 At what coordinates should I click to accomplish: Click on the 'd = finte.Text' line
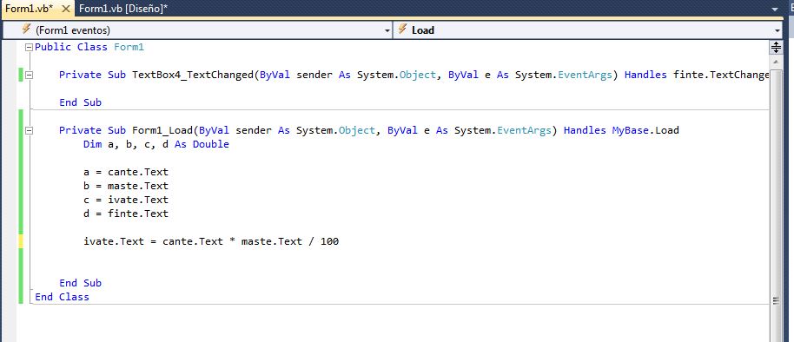point(126,214)
